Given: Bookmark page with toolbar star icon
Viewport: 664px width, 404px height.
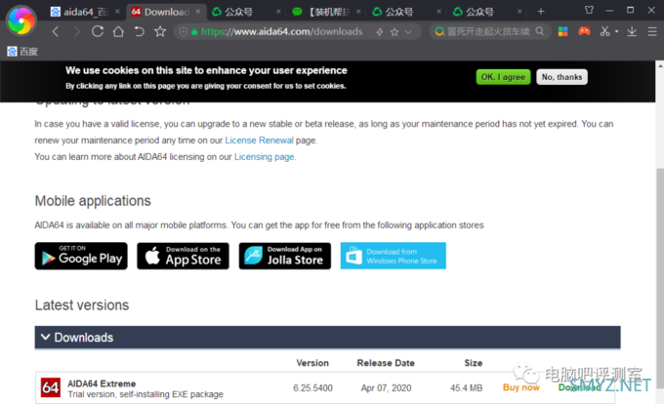Looking at the screenshot, I should [x=160, y=31].
